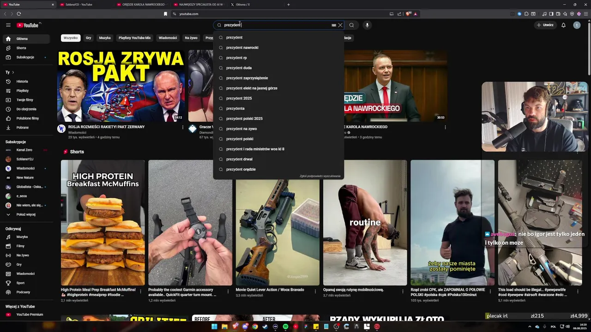Open the notifications bell

point(563,25)
